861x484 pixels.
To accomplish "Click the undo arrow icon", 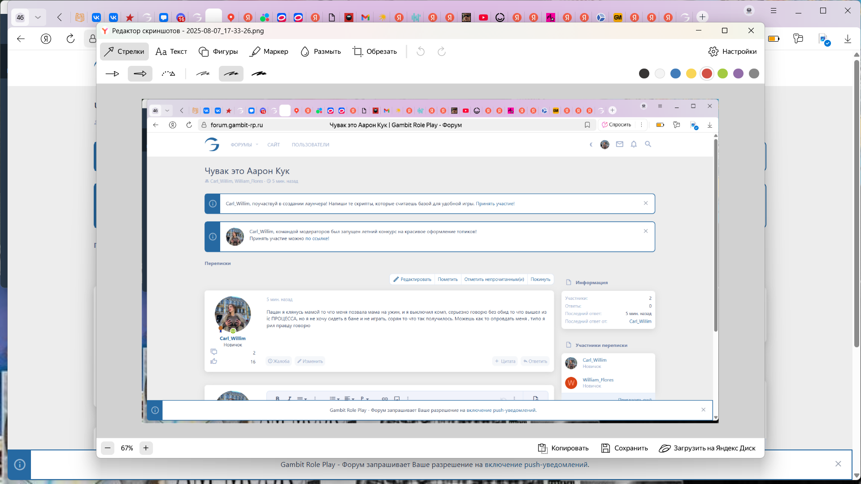I will click(x=421, y=52).
